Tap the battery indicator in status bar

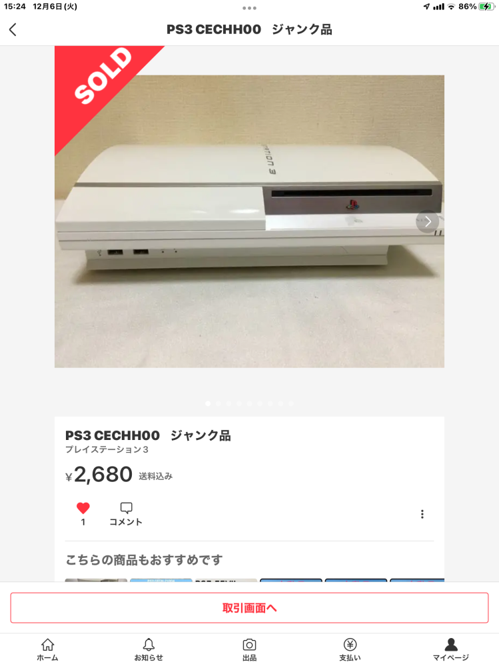point(486,7)
